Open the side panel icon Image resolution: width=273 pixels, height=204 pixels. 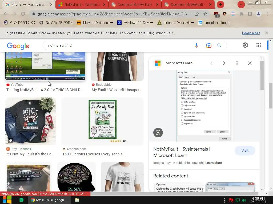tap(250, 14)
